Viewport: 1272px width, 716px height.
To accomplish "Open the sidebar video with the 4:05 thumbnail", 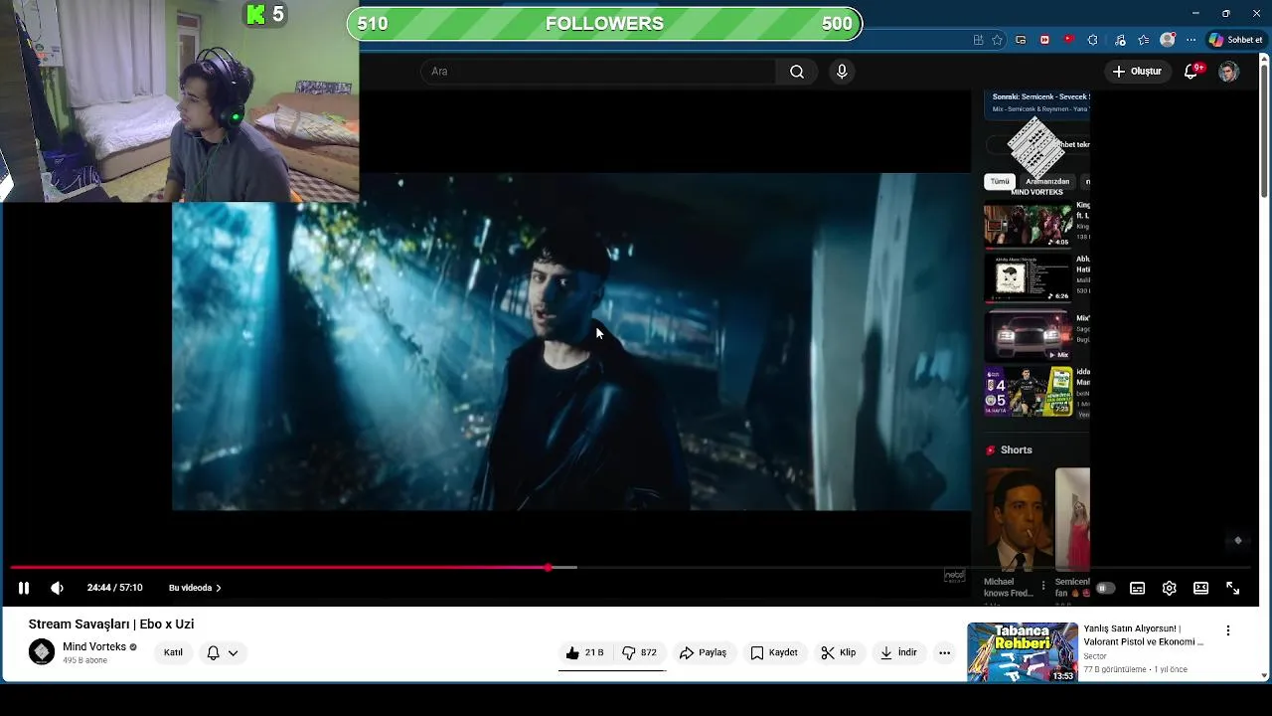I will pyautogui.click(x=1029, y=225).
